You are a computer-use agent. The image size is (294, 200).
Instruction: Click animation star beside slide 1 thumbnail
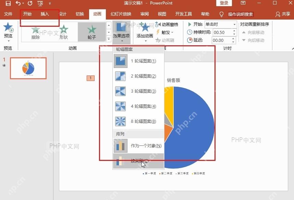(4, 66)
